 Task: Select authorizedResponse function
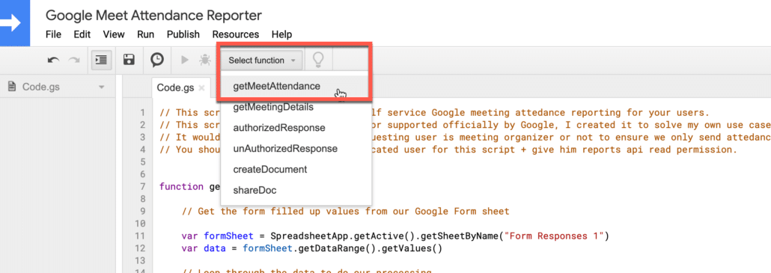[x=296, y=128]
